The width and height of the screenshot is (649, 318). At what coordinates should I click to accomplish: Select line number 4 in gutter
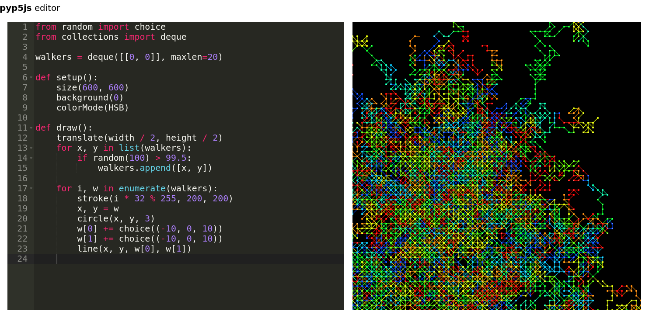25,57
